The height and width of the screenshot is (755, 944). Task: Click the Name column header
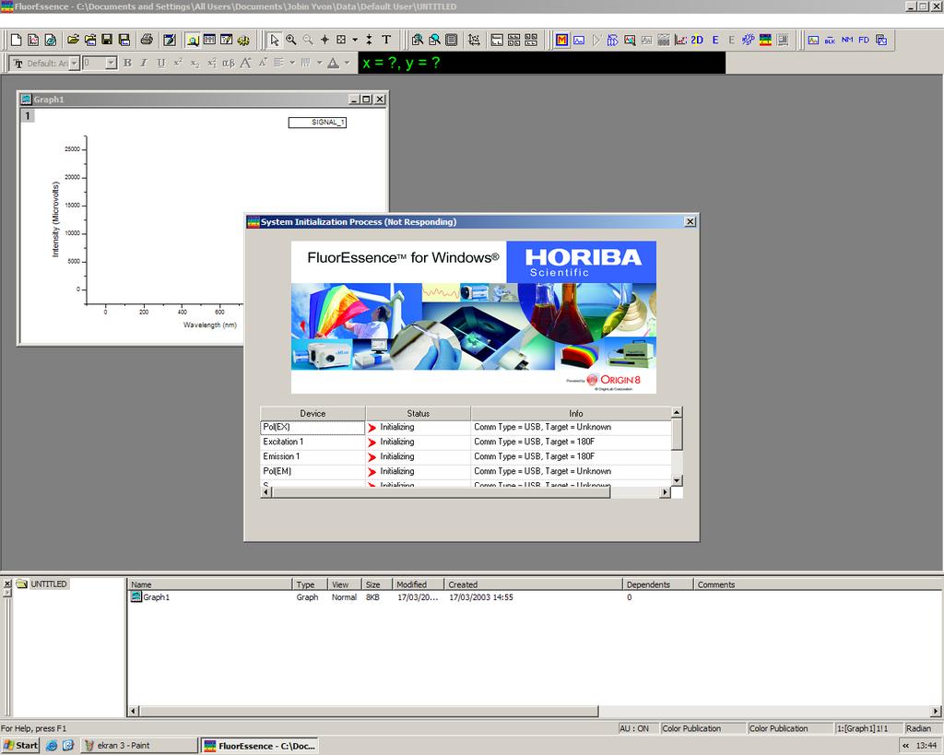(x=209, y=584)
